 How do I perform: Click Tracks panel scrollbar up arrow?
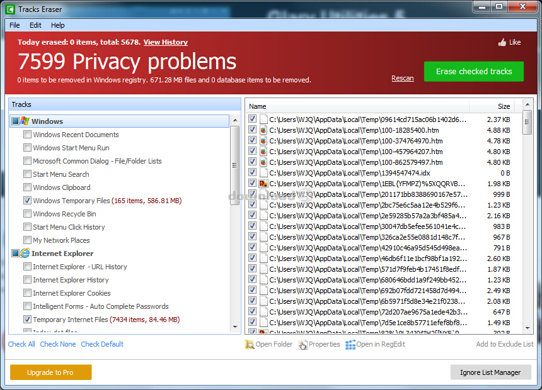click(235, 120)
